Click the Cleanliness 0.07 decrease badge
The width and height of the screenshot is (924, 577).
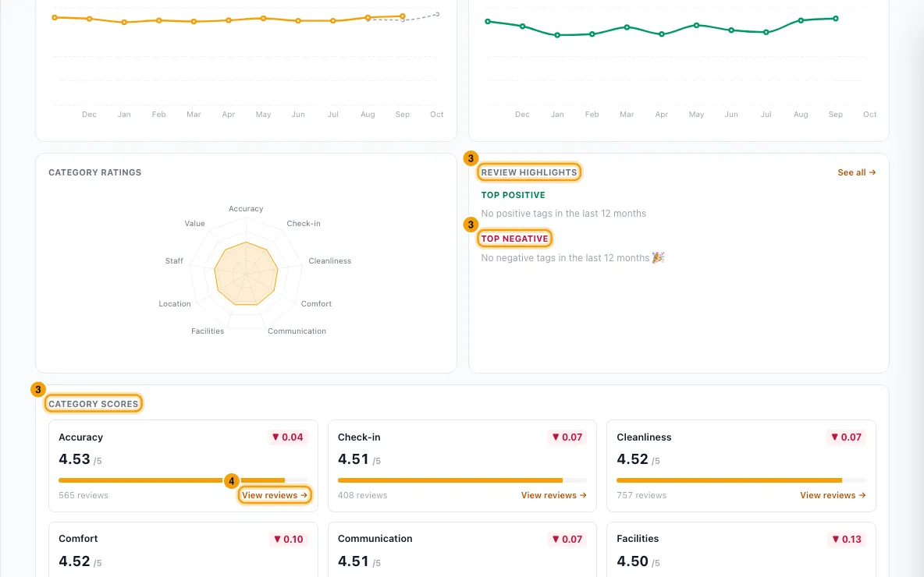click(x=846, y=437)
